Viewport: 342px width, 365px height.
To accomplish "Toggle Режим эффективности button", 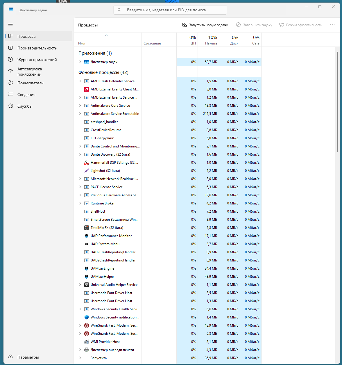I will click(x=301, y=25).
